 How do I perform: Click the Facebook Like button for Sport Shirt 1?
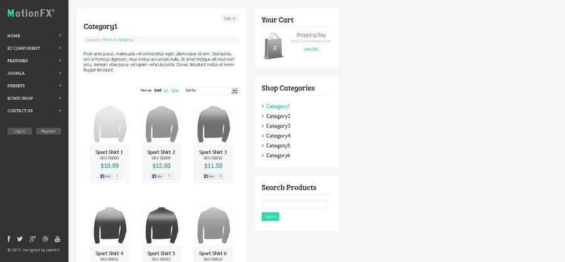105,176
